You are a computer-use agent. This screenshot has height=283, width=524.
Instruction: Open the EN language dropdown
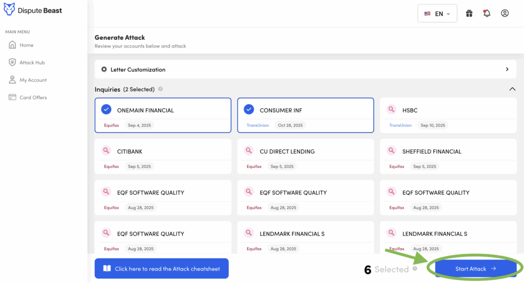coord(437,14)
